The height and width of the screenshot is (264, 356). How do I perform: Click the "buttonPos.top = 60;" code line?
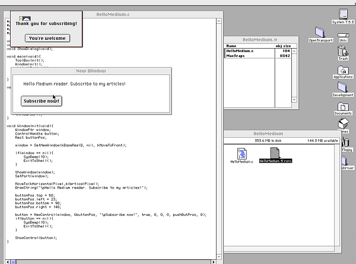tap(35, 195)
